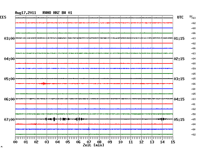
Task: Select the 04:00 time label
Action: click(x=9, y=59)
